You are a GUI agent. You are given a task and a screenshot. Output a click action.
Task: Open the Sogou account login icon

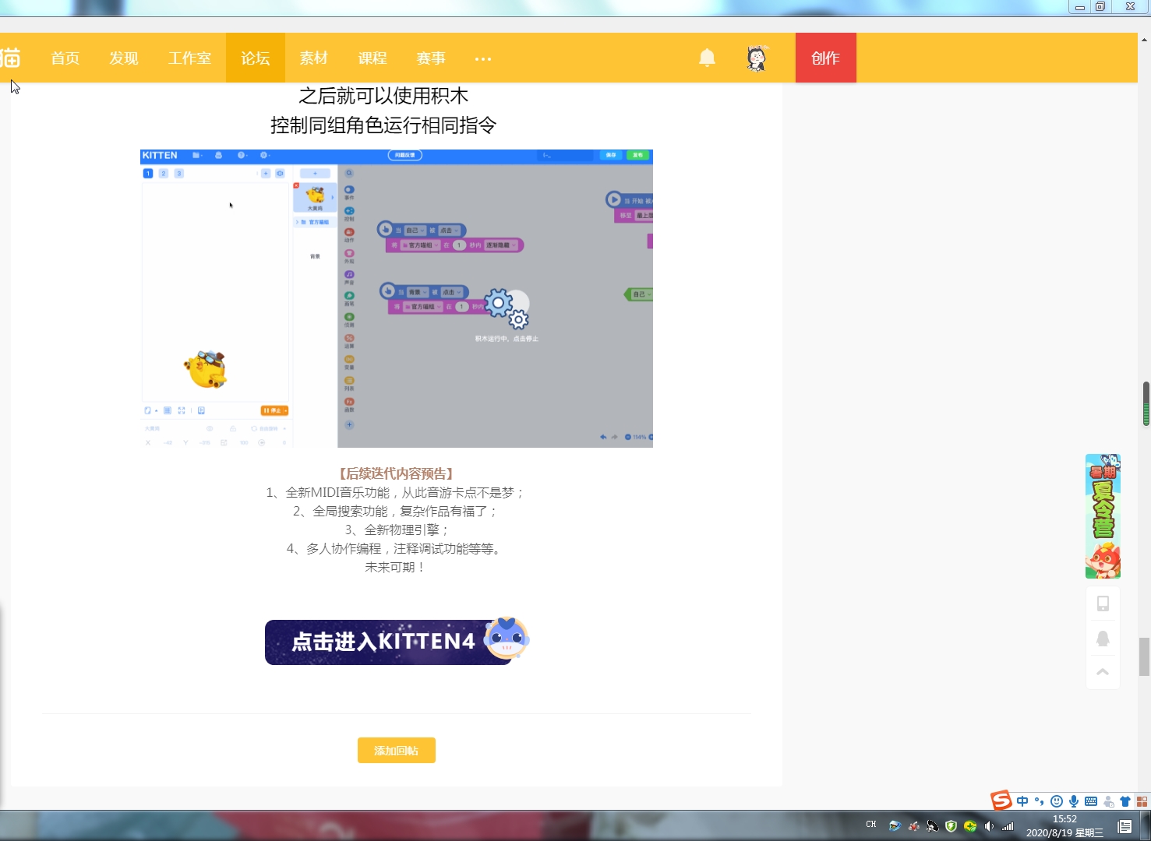[x=1108, y=801]
